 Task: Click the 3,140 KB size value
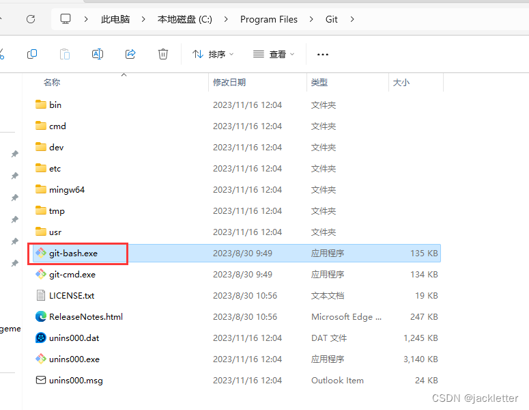(x=420, y=359)
